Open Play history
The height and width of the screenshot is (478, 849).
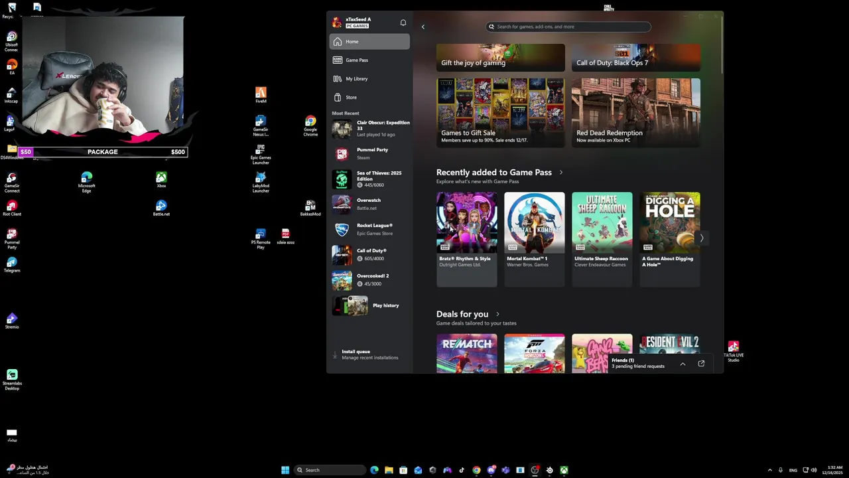[x=371, y=305]
